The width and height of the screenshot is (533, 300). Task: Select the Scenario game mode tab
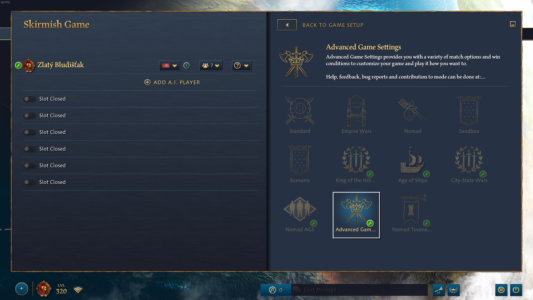pyautogui.click(x=300, y=163)
